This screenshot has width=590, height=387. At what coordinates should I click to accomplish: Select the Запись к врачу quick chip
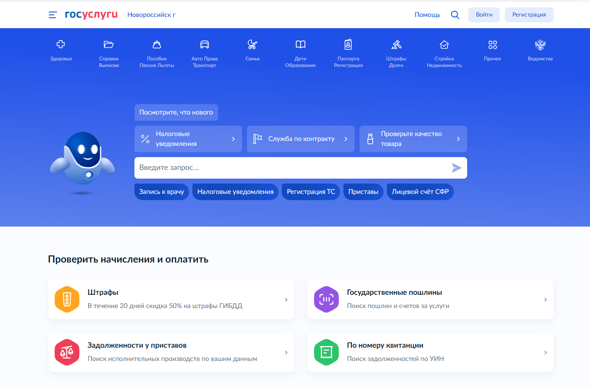point(161,192)
